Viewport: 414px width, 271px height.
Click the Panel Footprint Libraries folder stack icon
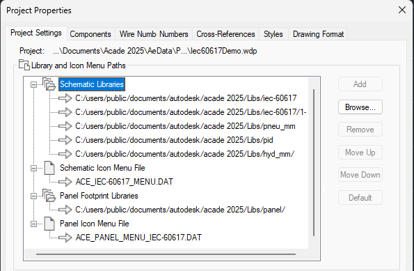[49, 196]
